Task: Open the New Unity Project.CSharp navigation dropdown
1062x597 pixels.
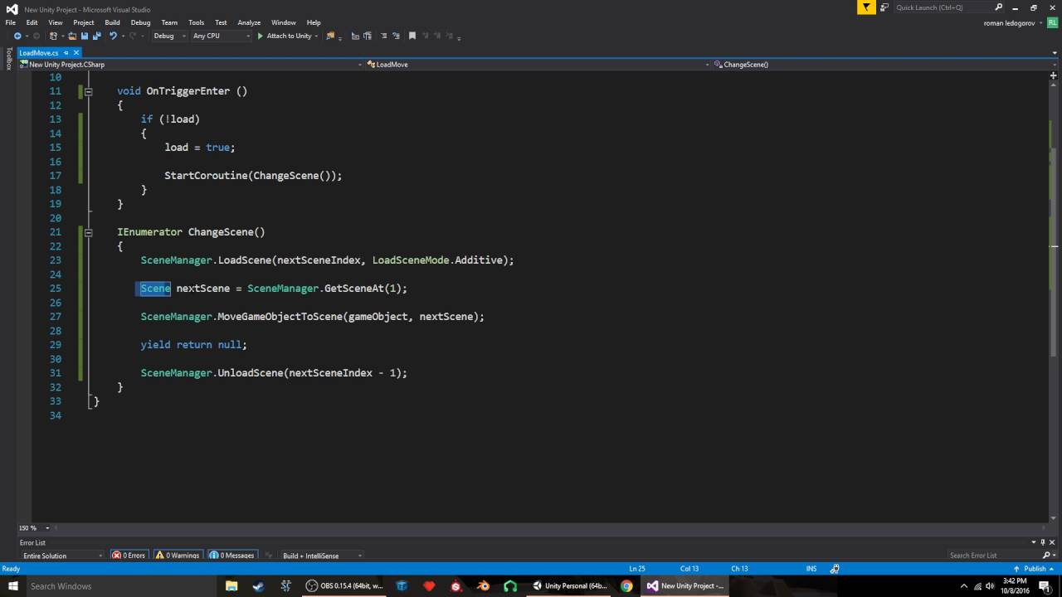Action: pyautogui.click(x=191, y=64)
